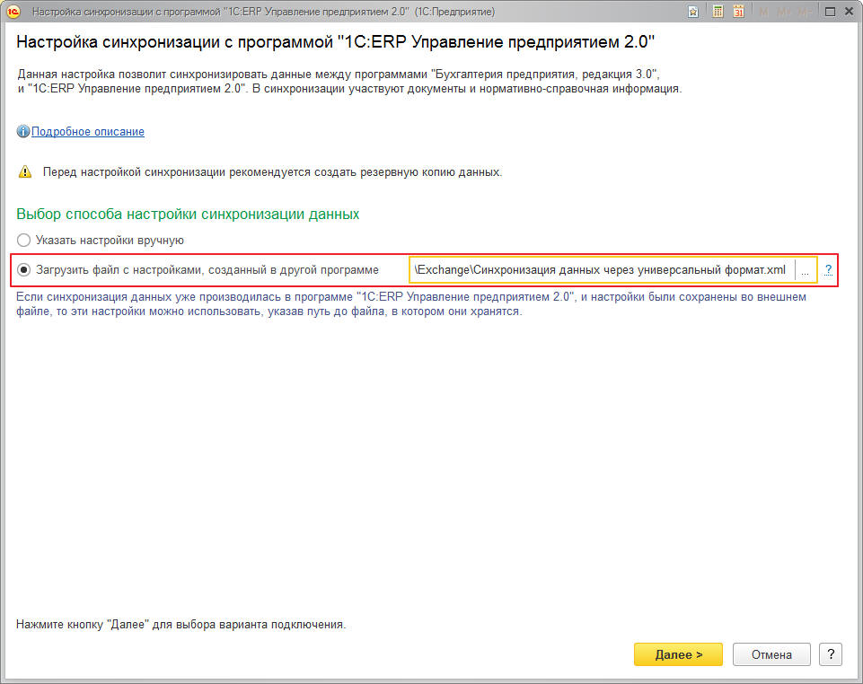863x684 pixels.
Task: Open the calculator from title bar
Action: click(x=718, y=12)
